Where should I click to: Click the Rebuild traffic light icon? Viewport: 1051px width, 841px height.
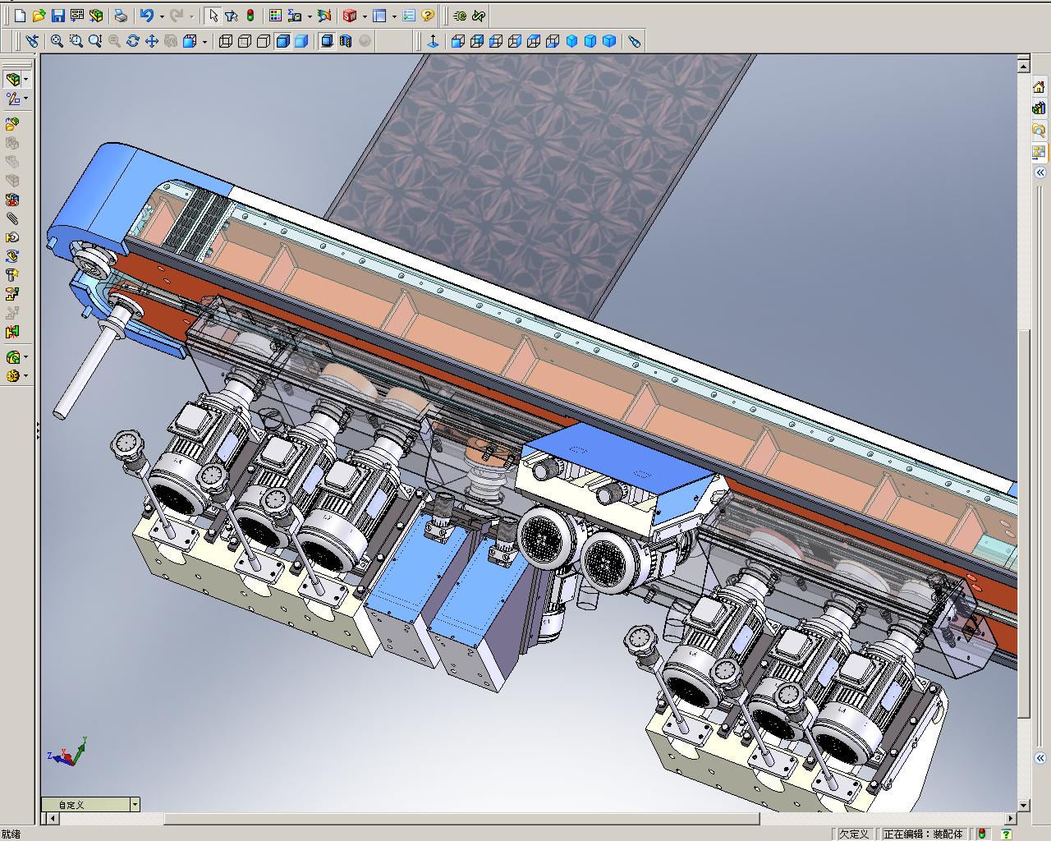(250, 16)
